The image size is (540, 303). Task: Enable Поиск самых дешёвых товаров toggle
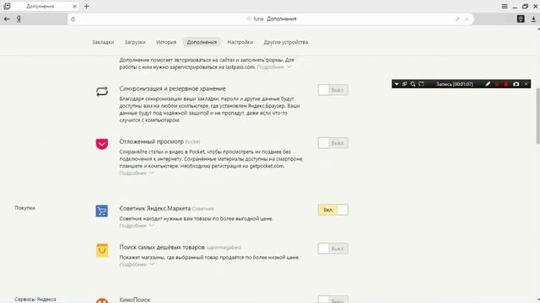(333, 248)
